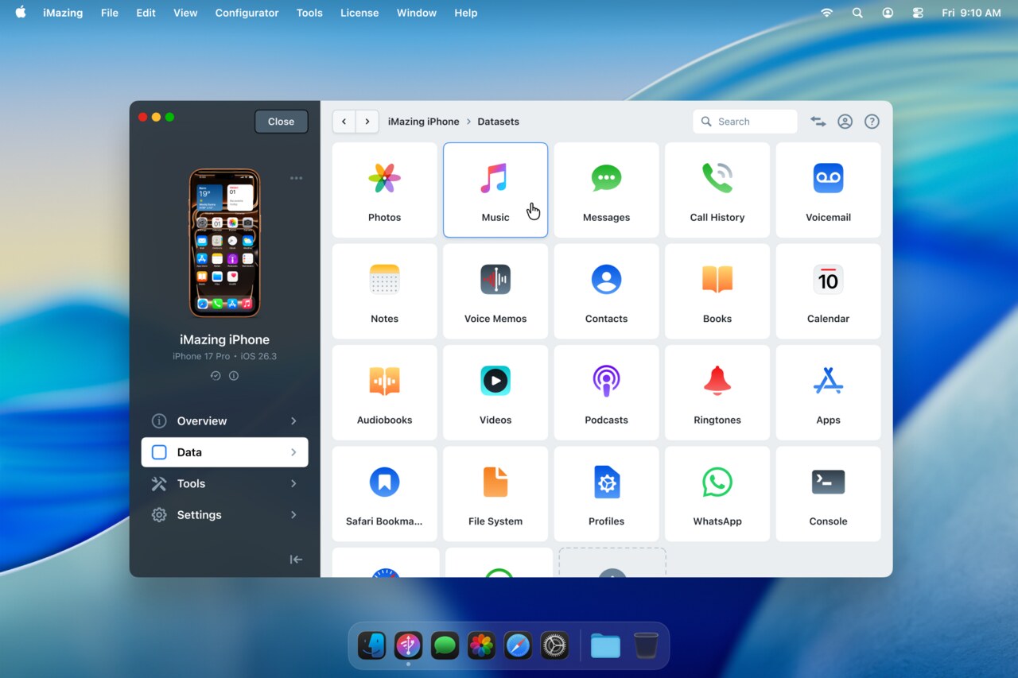
Task: Open the Contacts dataset
Action: 606,291
